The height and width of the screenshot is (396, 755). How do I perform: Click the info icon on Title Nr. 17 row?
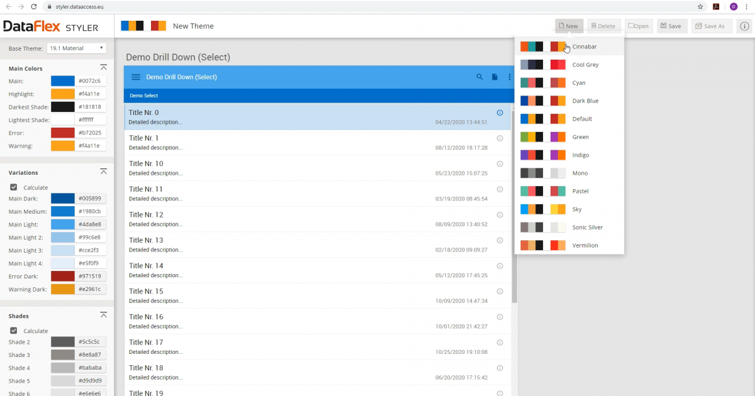(500, 342)
